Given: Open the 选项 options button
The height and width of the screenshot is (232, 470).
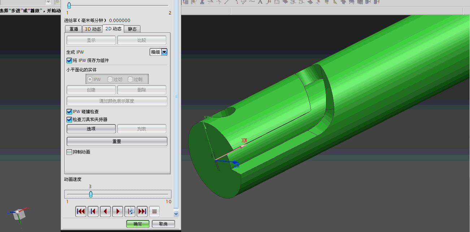Looking at the screenshot, I should tap(91, 129).
